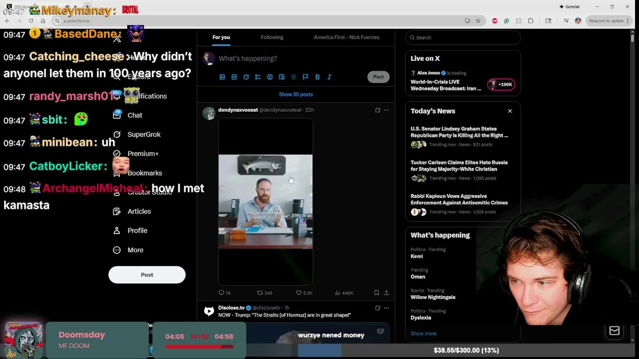This screenshot has height=359, width=639.
Task: Click the grayed Post button in composer
Action: pyautogui.click(x=378, y=77)
